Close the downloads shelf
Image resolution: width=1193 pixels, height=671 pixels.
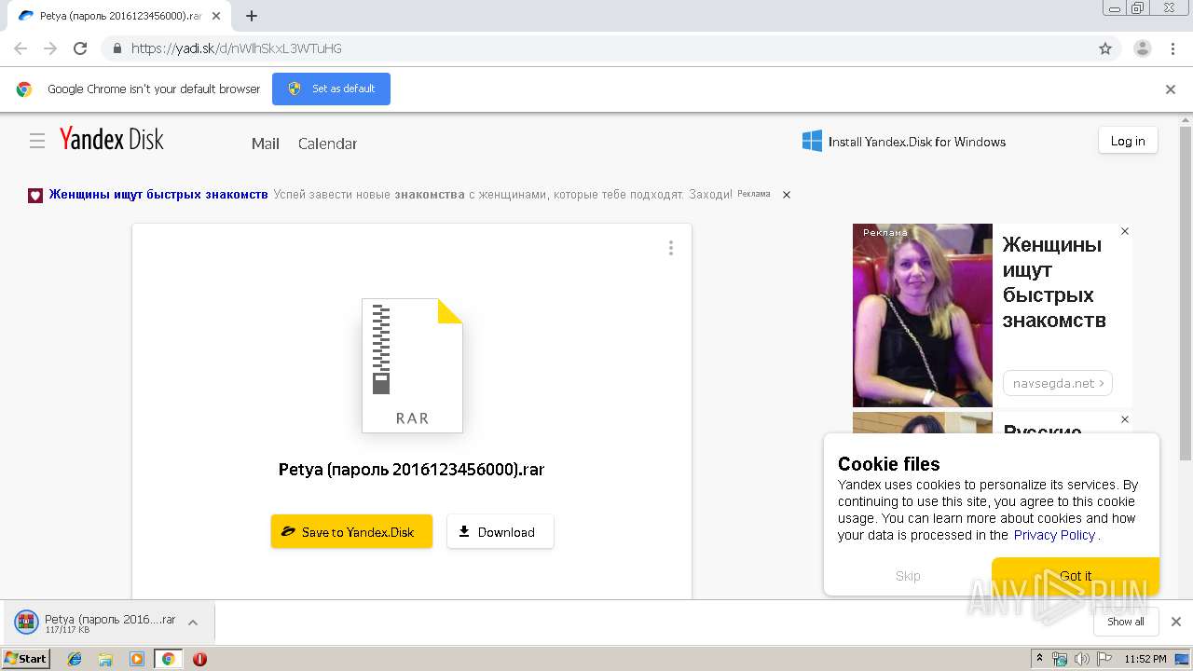click(1175, 622)
